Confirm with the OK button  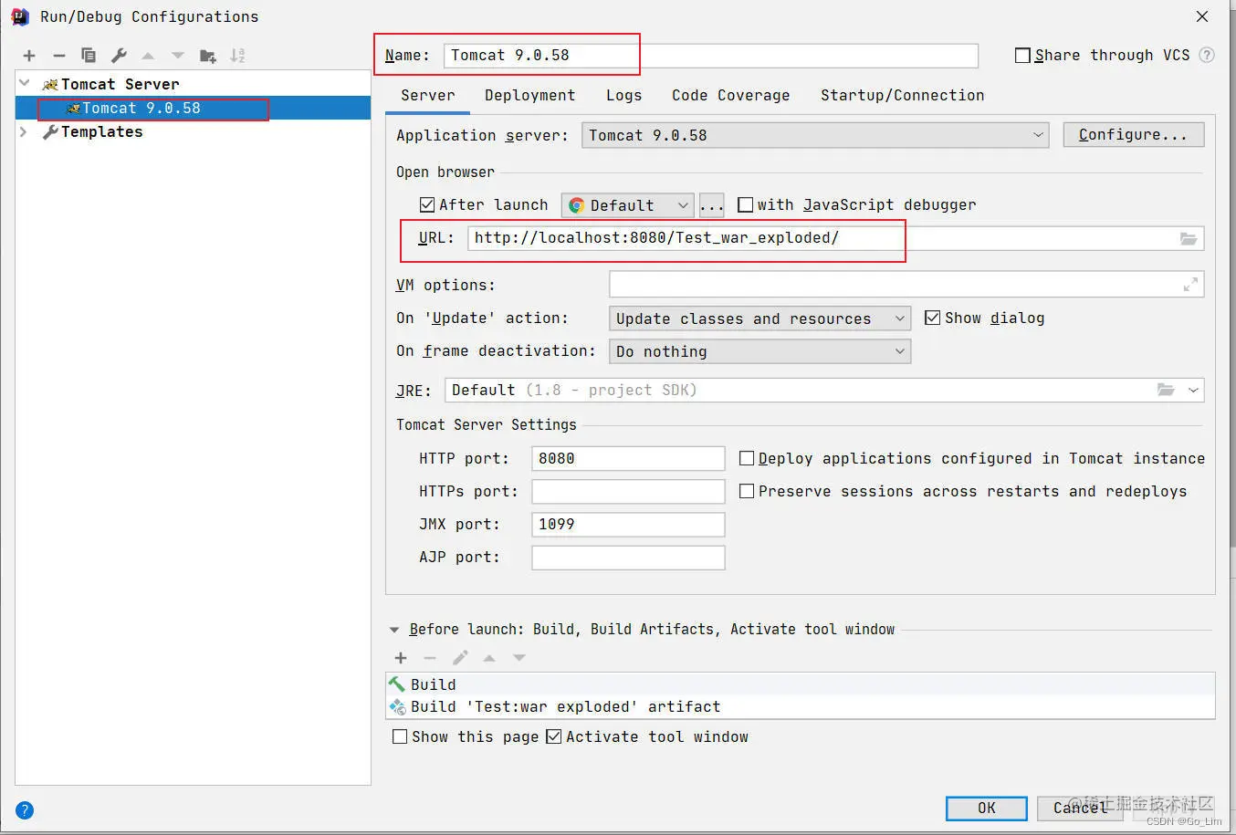[x=986, y=809]
